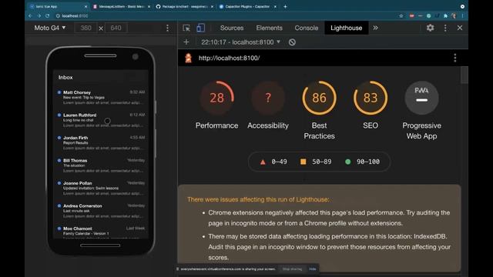Click the green circle 90–100 legend marker
This screenshot has width=493, height=277.
pos(347,162)
